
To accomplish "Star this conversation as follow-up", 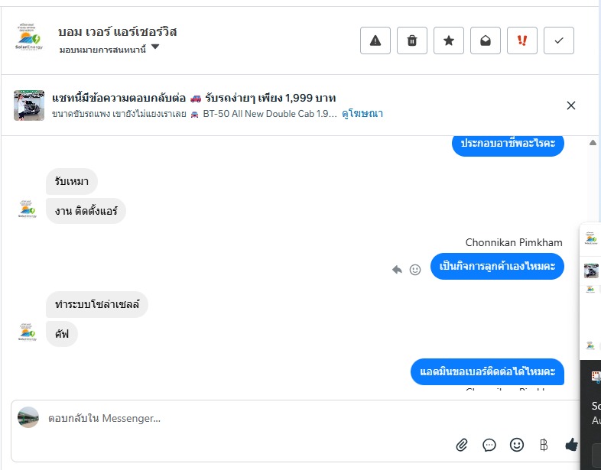I will (449, 41).
